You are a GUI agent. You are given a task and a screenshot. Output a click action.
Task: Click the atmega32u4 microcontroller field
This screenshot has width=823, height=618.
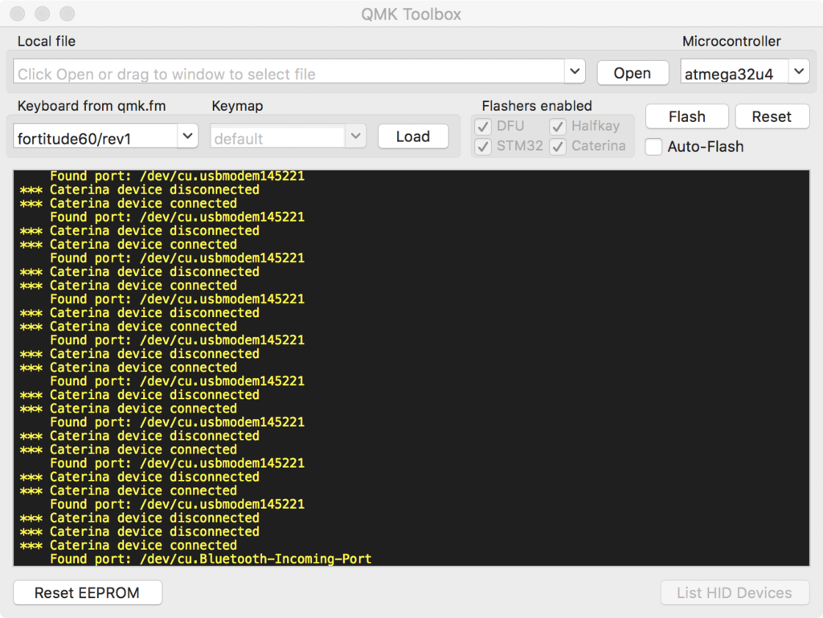click(x=735, y=71)
